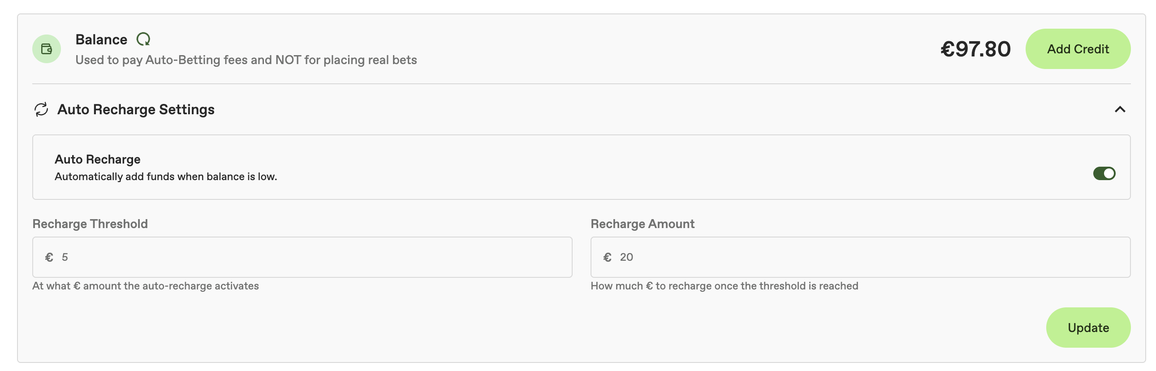Refresh the balance with the circular arrow icon
The height and width of the screenshot is (371, 1156).
click(x=143, y=39)
